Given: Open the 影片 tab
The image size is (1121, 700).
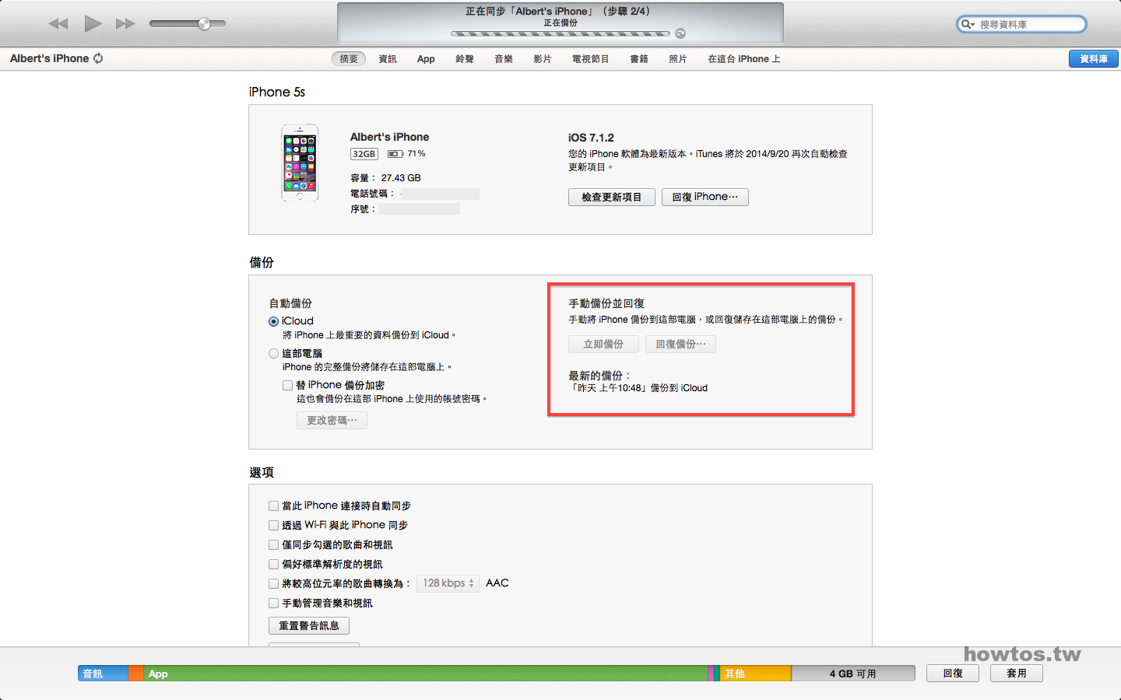Looking at the screenshot, I should click(543, 59).
